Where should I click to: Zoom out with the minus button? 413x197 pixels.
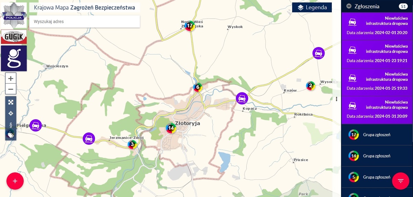pyautogui.click(x=11, y=89)
